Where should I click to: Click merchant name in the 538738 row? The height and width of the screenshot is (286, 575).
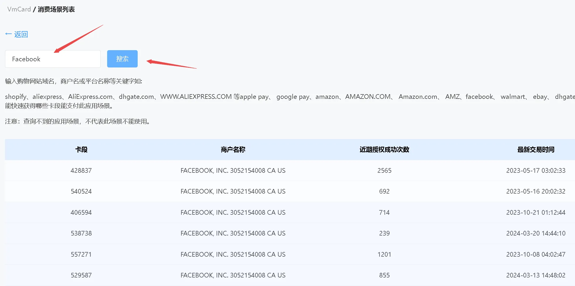click(x=233, y=233)
